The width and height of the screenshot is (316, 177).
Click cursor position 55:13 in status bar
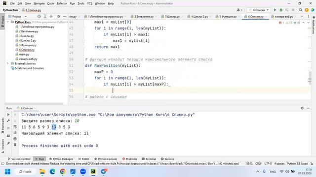249,164
